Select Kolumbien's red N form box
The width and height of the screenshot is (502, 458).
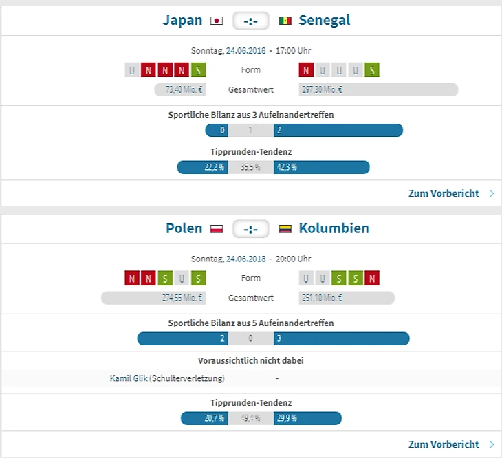coord(372,279)
